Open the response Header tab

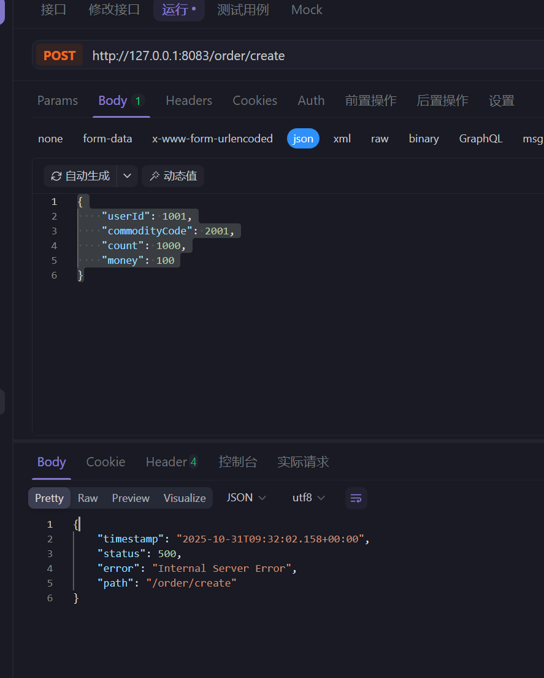[172, 462]
